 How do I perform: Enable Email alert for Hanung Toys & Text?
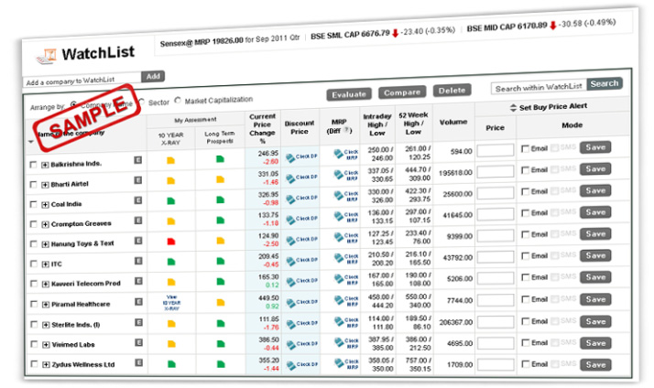point(526,234)
